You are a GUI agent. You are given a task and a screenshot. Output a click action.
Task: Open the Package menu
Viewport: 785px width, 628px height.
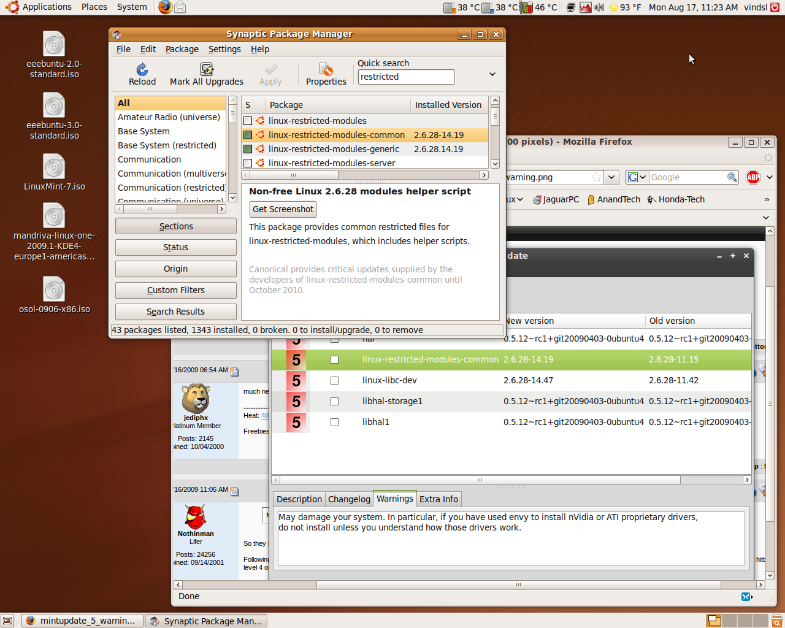coord(182,49)
